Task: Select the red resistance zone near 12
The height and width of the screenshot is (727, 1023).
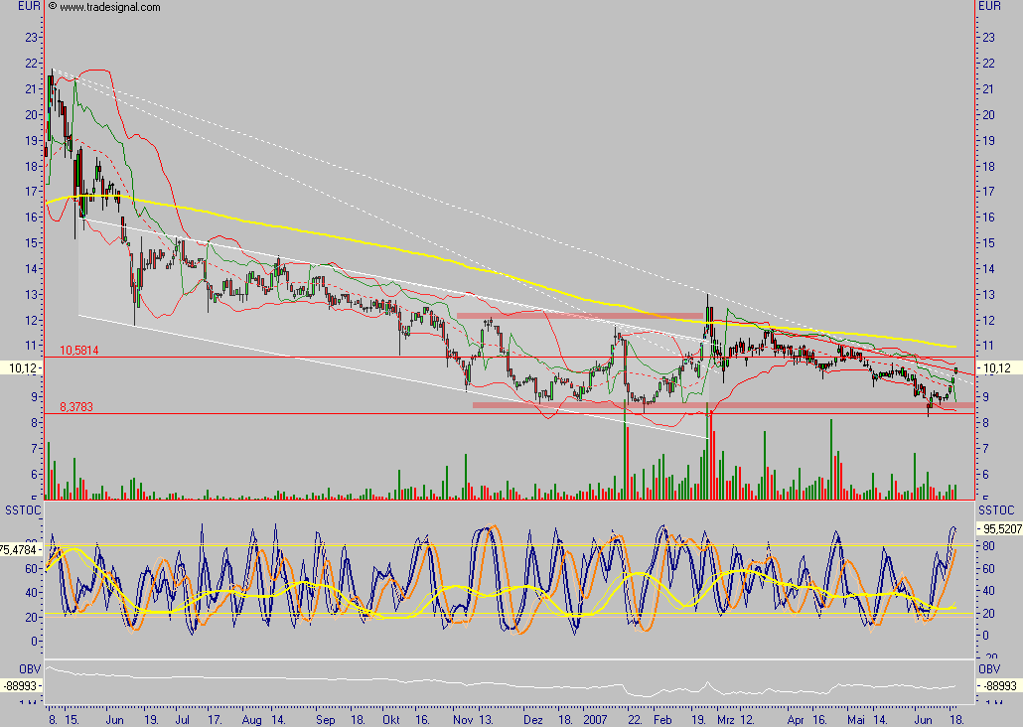Action: pyautogui.click(x=576, y=314)
